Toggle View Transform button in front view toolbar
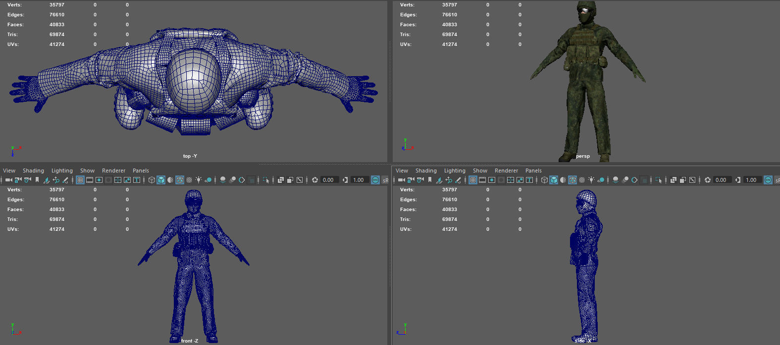This screenshot has height=345, width=780. (x=375, y=180)
